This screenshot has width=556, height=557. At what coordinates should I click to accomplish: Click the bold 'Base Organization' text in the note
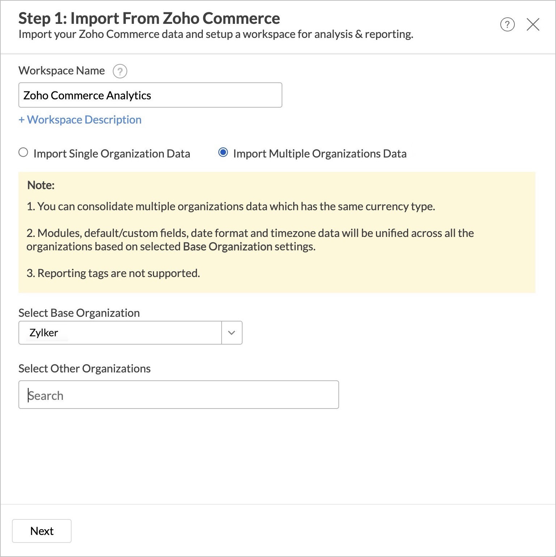(227, 247)
